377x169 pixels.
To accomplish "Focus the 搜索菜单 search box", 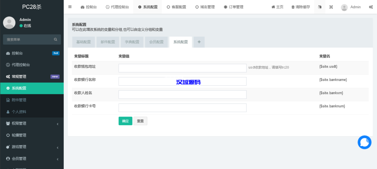I will pos(28,39).
